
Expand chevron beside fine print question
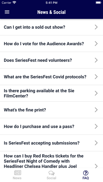point(96,110)
